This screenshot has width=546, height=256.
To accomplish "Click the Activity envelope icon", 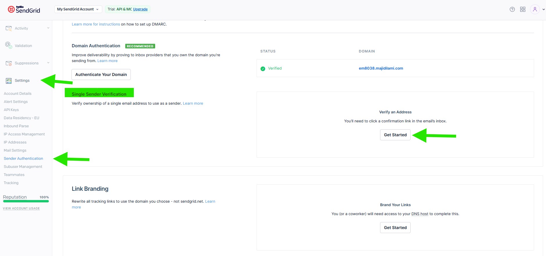I will pyautogui.click(x=8, y=28).
